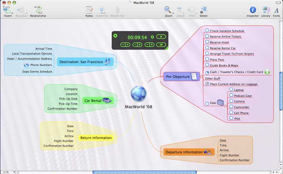Tick the Reserve Rental Car checkbox
283x174 pixels.
[x=207, y=48]
